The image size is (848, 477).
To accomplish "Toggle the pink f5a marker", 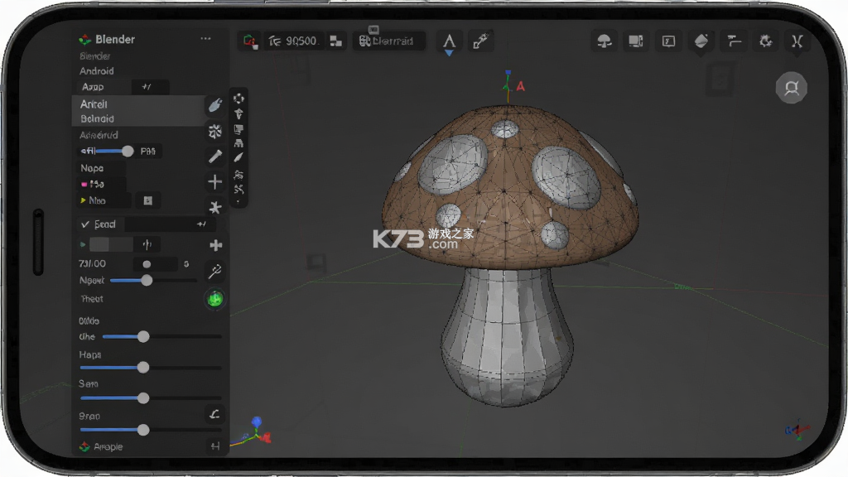I will pyautogui.click(x=84, y=185).
